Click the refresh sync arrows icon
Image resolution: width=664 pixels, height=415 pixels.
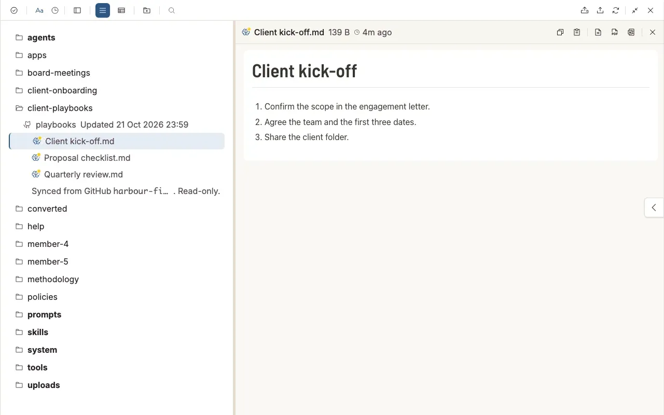[616, 10]
